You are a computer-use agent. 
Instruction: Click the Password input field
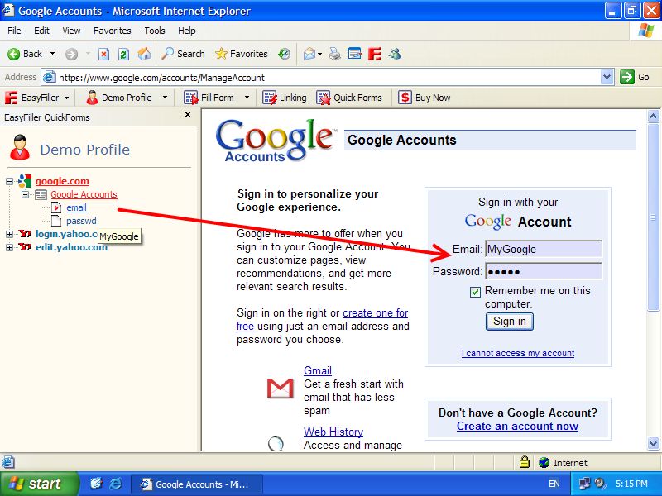coord(544,271)
